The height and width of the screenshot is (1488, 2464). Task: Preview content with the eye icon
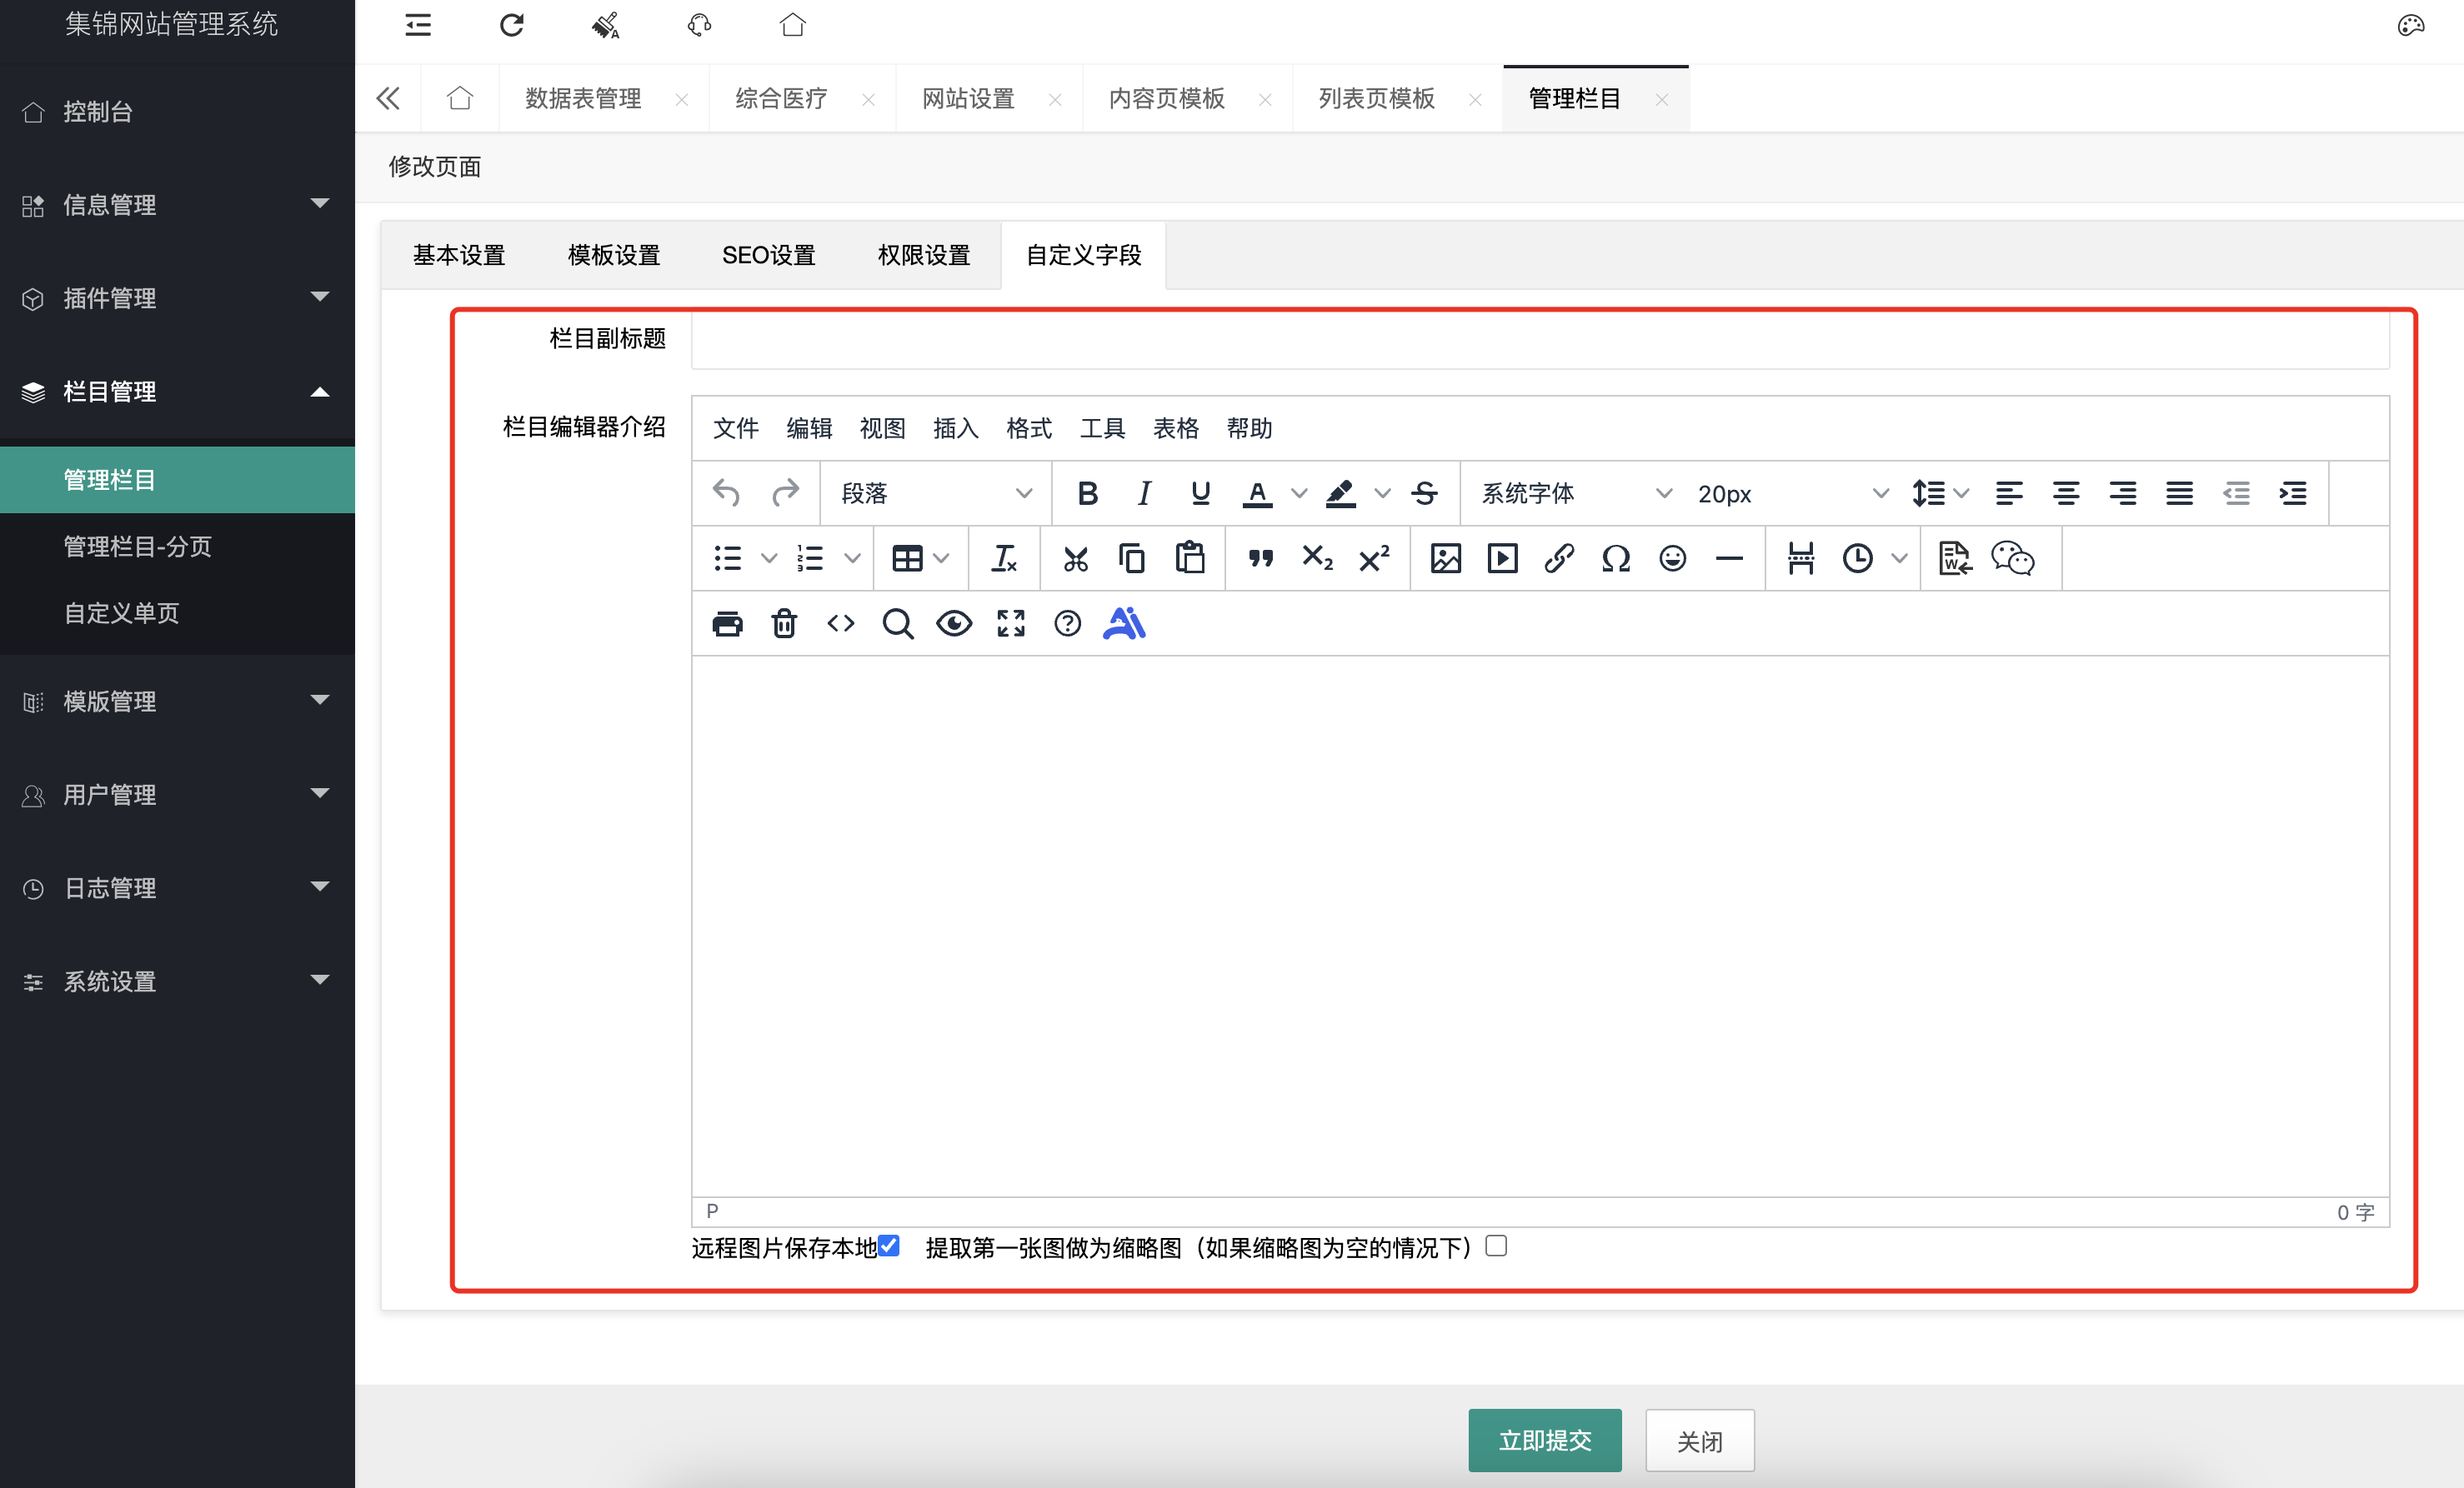click(954, 623)
